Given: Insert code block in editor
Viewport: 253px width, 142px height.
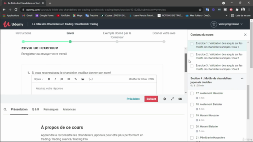Looking at the screenshot, I should (x=91, y=79).
